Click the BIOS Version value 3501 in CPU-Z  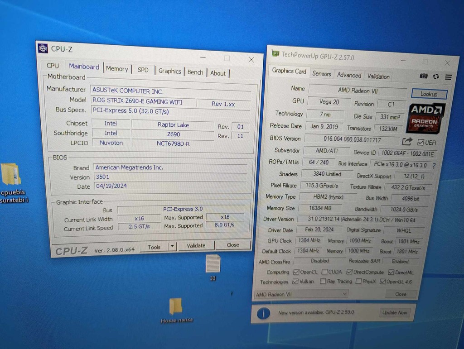point(171,177)
